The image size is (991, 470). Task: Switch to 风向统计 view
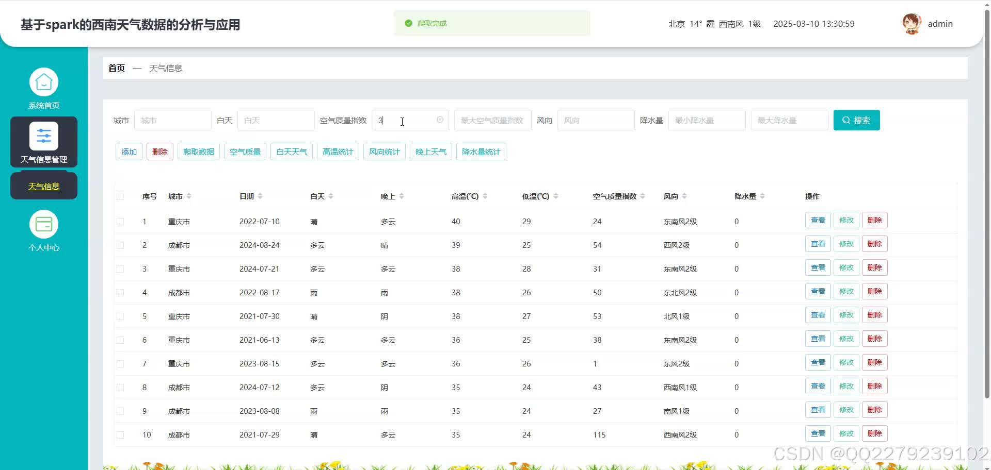click(384, 151)
